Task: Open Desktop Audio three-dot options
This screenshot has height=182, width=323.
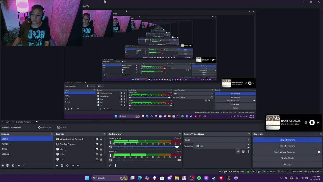Action: tap(110, 142)
